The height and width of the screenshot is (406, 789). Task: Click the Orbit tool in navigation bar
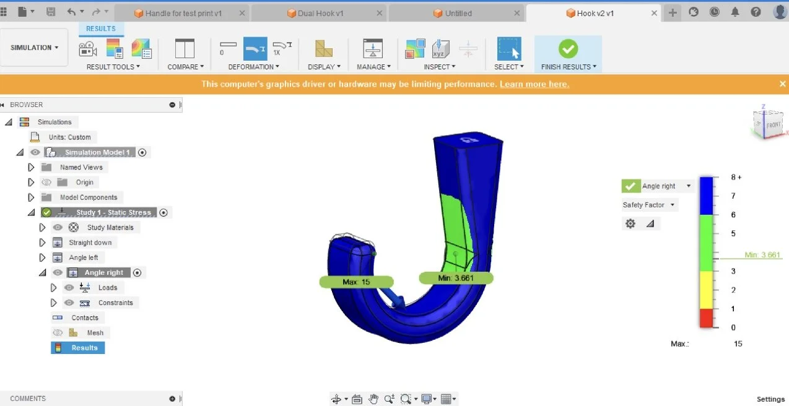[x=336, y=399]
